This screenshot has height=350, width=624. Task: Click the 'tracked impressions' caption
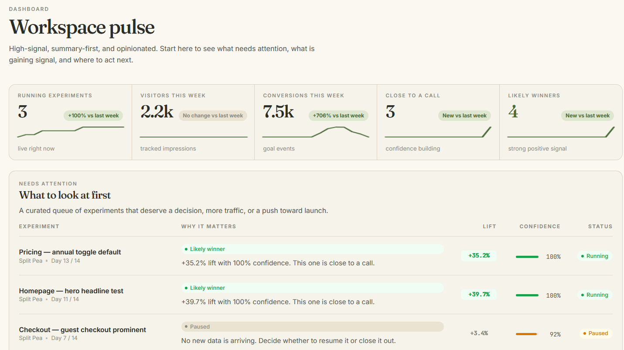pyautogui.click(x=168, y=149)
